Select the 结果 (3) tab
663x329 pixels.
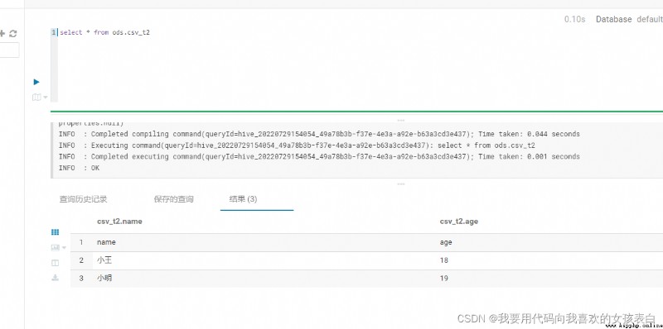[x=243, y=199]
